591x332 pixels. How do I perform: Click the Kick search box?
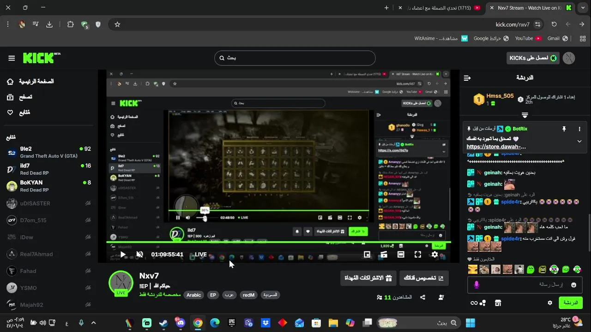[295, 58]
